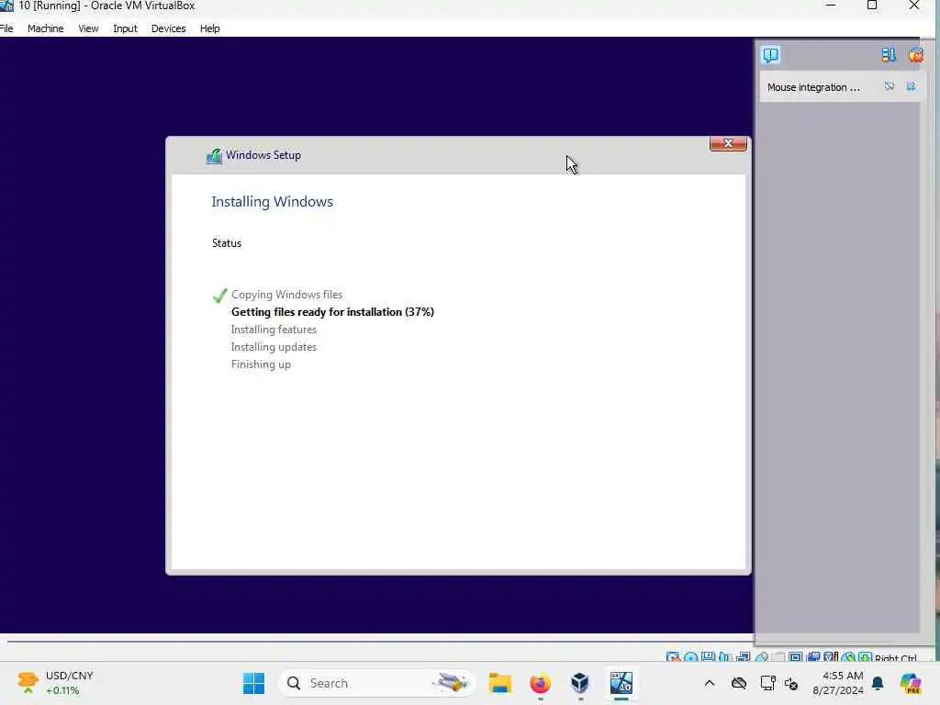Open the Machine menu
This screenshot has height=705, width=940.
point(46,28)
